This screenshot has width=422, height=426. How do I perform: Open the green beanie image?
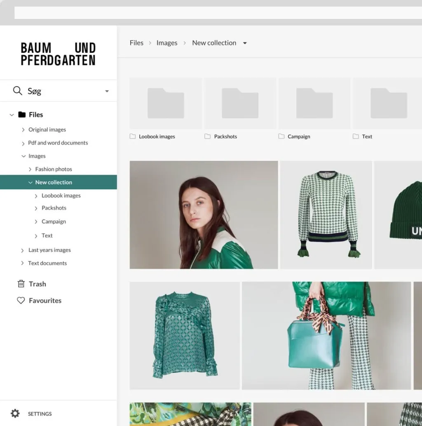coord(398,215)
